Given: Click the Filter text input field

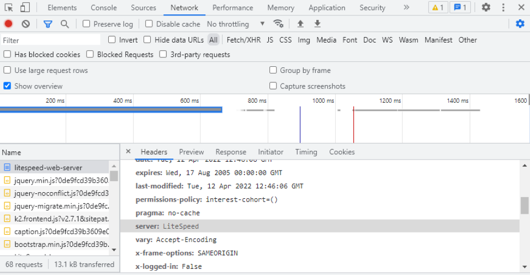Looking at the screenshot, I should tap(51, 40).
